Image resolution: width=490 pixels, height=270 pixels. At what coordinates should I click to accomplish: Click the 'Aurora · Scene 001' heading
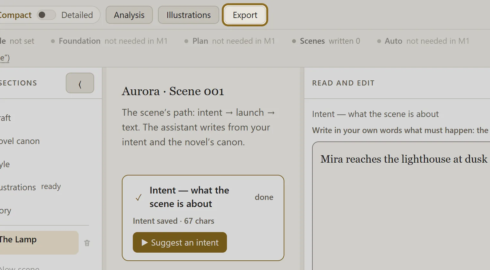pos(173,91)
